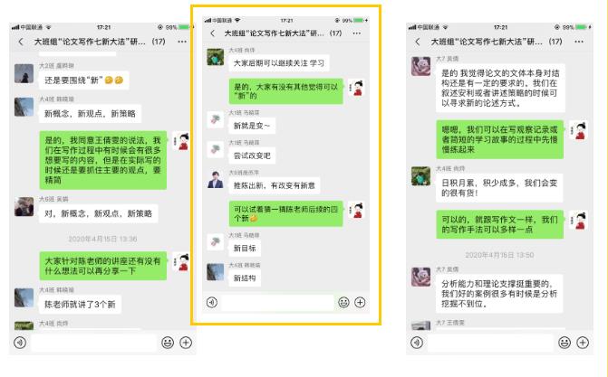Open three-dot menu in left chat header
This screenshot has height=377, width=608.
click(x=182, y=42)
